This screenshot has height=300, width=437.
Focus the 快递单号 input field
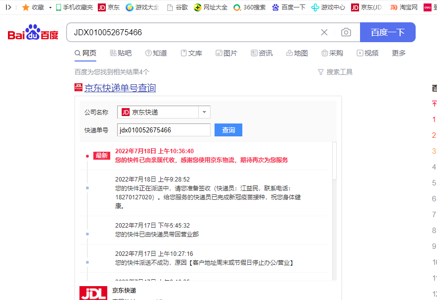tap(164, 130)
